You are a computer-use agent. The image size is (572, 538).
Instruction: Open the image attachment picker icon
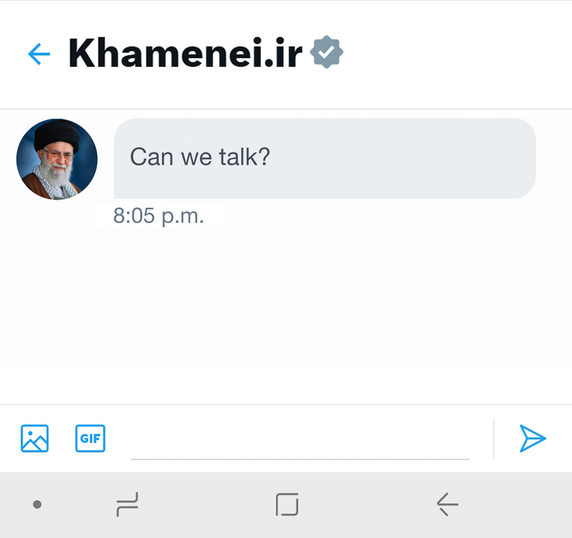35,438
